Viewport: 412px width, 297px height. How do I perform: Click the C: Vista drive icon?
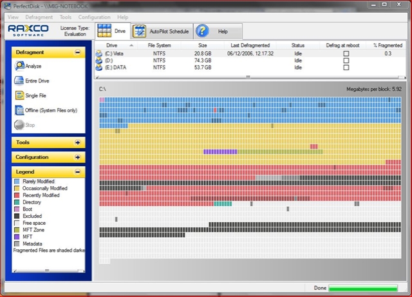pyautogui.click(x=98, y=53)
